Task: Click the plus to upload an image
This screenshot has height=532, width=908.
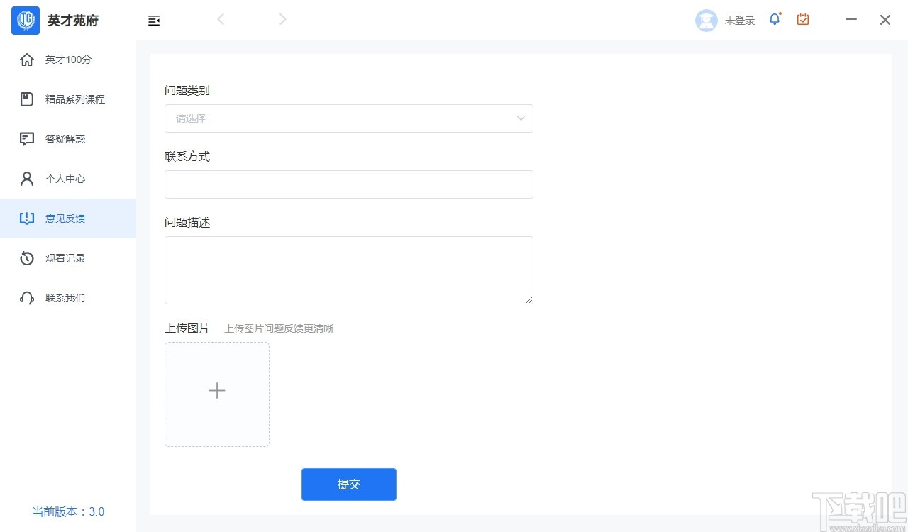Action: pyautogui.click(x=217, y=391)
